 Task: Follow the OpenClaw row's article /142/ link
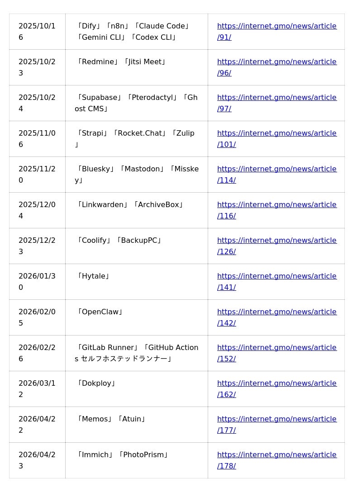tap(276, 312)
